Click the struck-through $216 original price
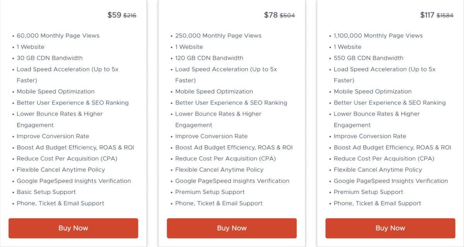 (x=130, y=16)
